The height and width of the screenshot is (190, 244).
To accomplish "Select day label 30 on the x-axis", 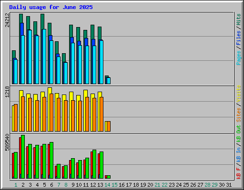I will 222,185.
